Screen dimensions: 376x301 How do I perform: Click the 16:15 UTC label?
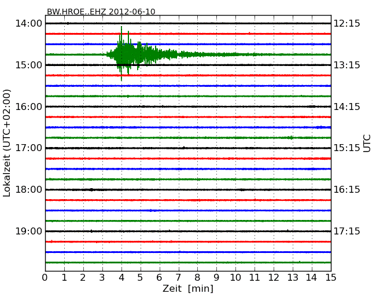click(347, 190)
